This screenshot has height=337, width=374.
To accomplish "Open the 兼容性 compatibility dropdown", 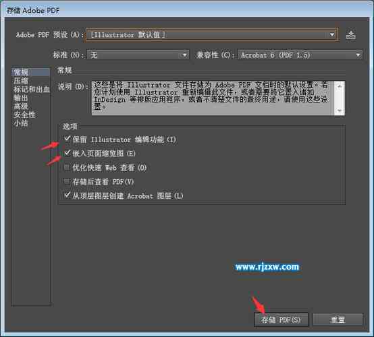I will 300,55.
